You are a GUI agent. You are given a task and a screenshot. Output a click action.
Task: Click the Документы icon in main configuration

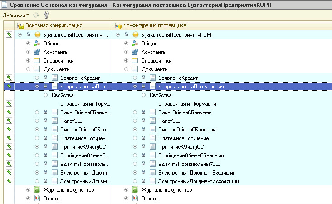pyautogui.click(x=37, y=69)
